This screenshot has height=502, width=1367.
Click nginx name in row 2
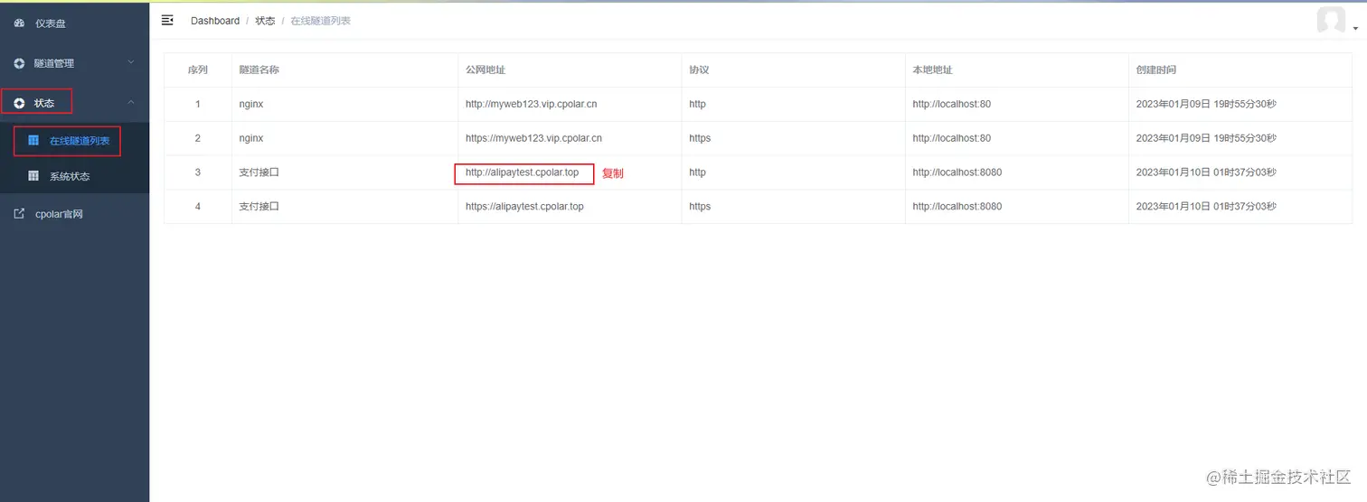[x=251, y=138]
